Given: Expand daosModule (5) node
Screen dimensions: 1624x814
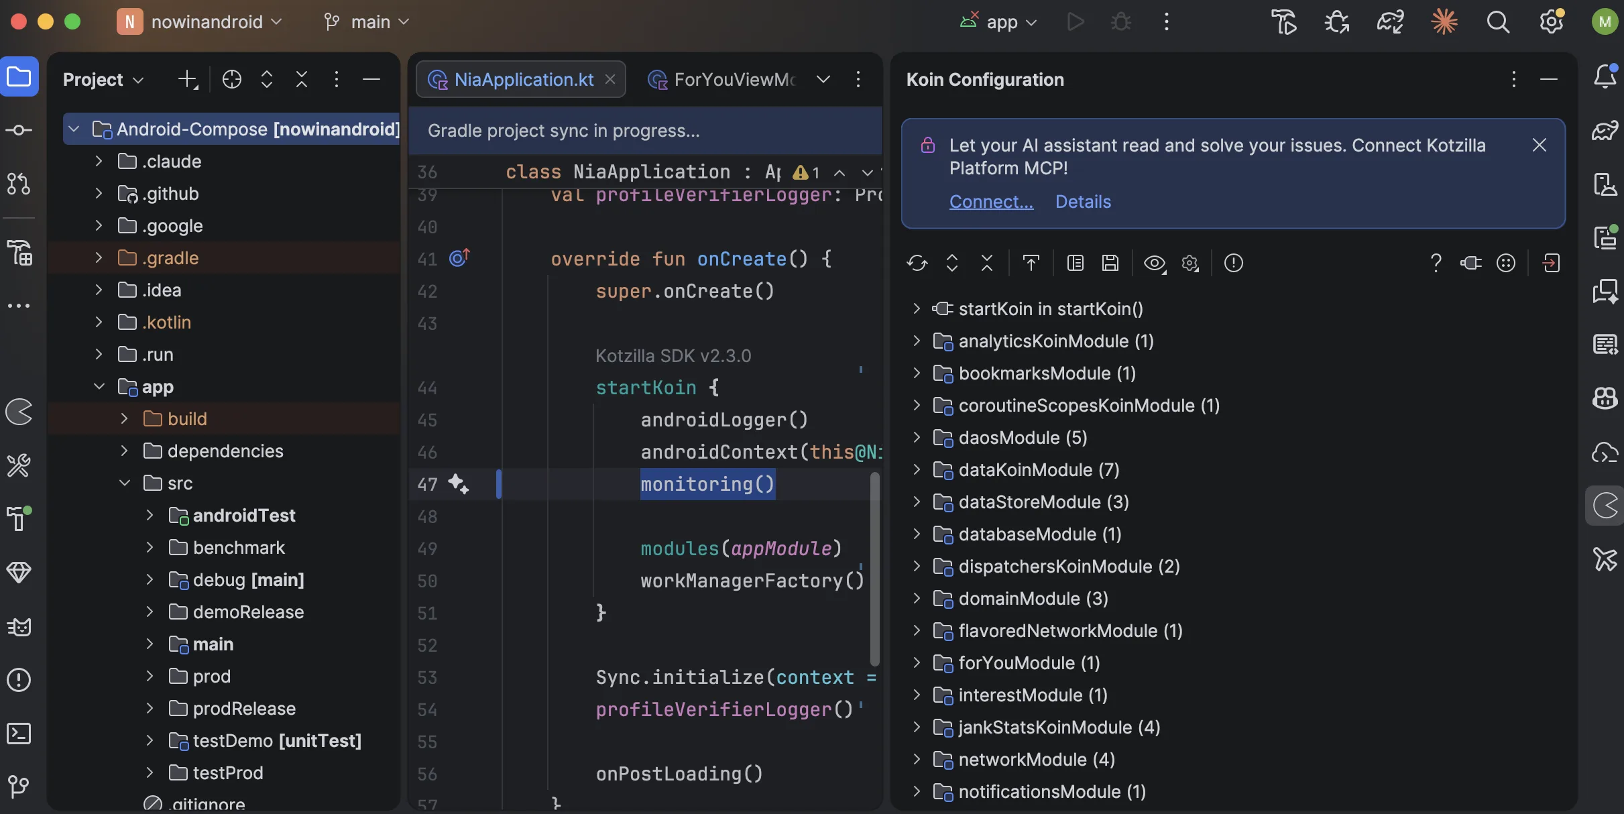Looking at the screenshot, I should (917, 437).
